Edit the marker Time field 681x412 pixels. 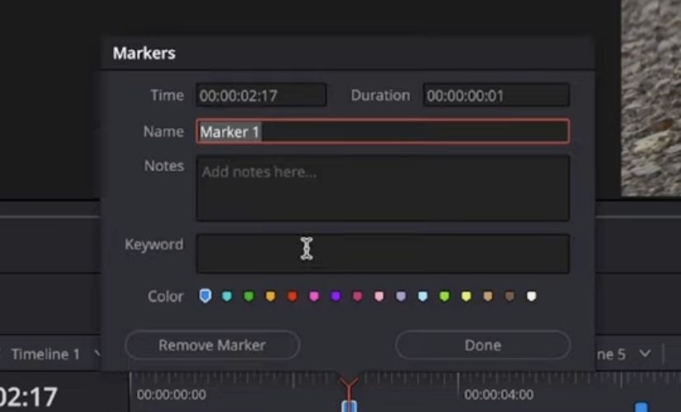pyautogui.click(x=261, y=95)
